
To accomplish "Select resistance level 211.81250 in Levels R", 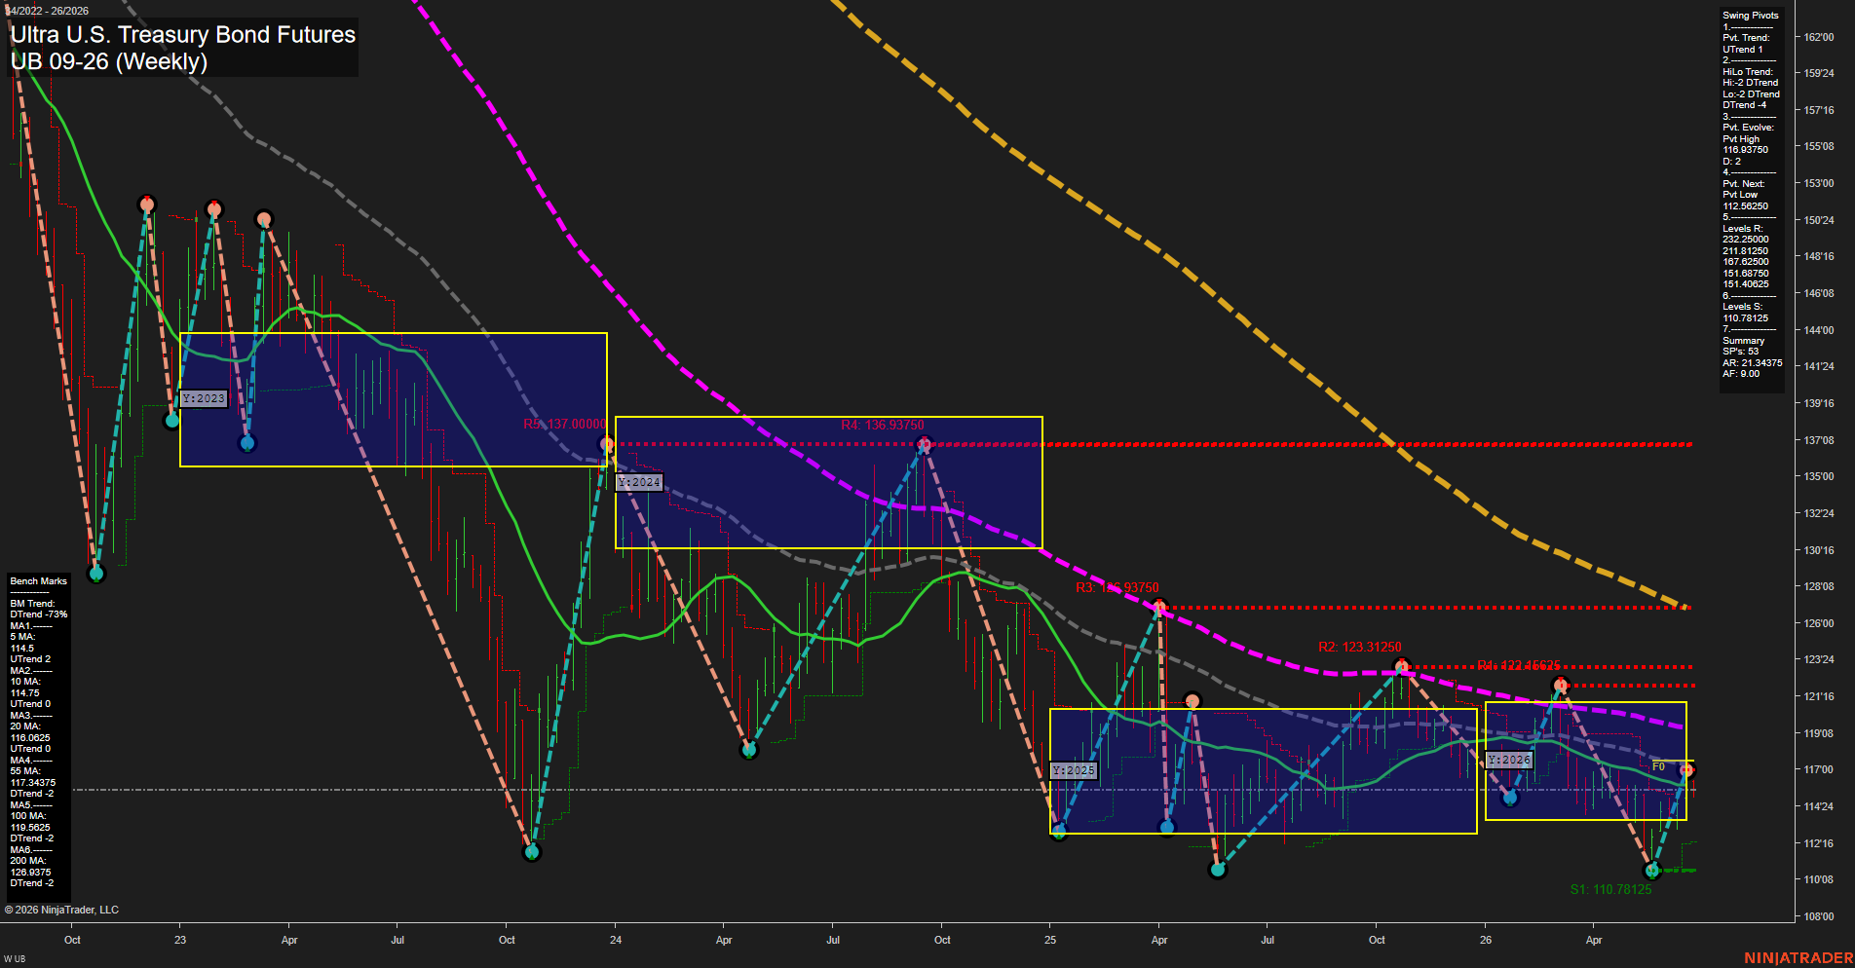I will coord(1745,251).
